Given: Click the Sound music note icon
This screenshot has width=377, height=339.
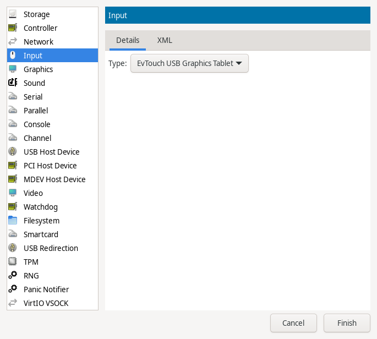Looking at the screenshot, I should 13,83.
